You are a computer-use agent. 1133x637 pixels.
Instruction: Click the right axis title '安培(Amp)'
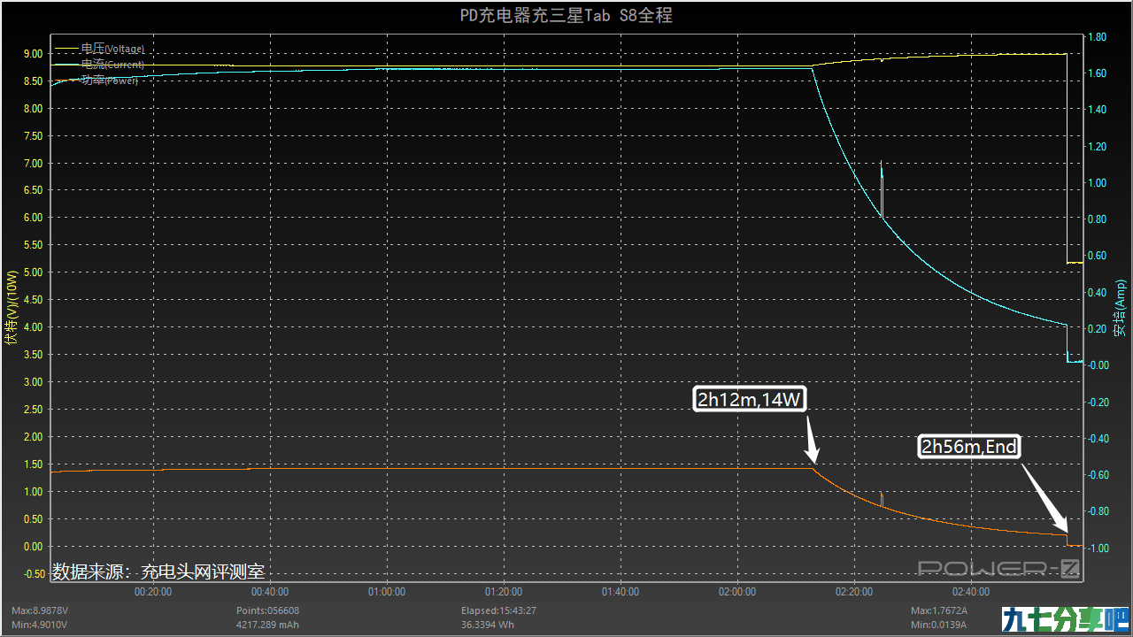point(1120,308)
